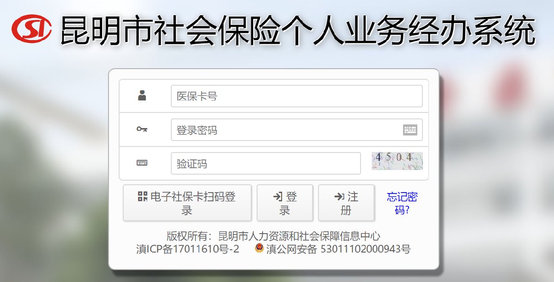Click the 版权所有 copyright text line

pos(273,236)
